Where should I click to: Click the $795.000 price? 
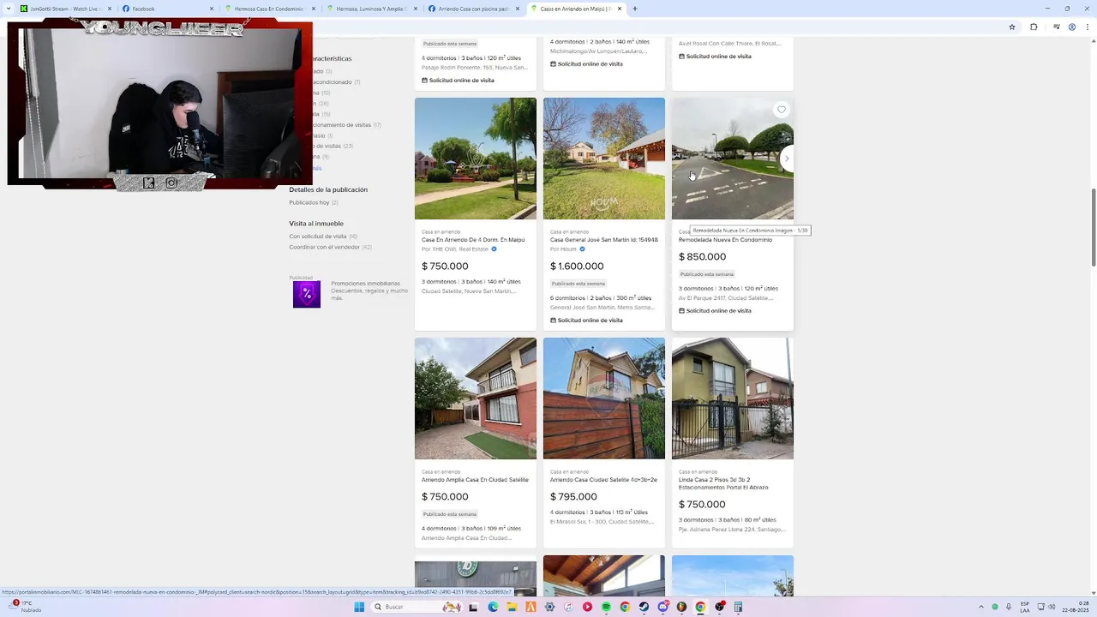573,497
